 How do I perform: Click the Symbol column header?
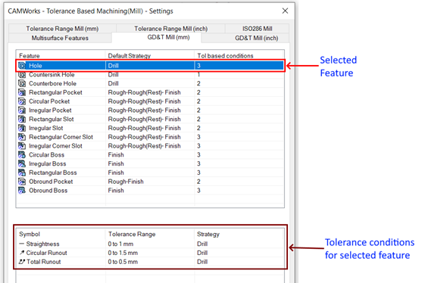(61, 234)
